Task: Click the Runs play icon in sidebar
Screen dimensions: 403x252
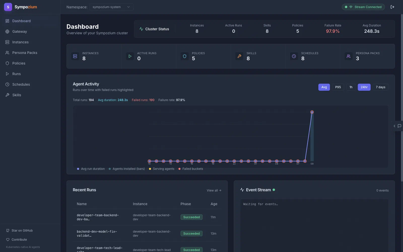Action: tap(7, 74)
